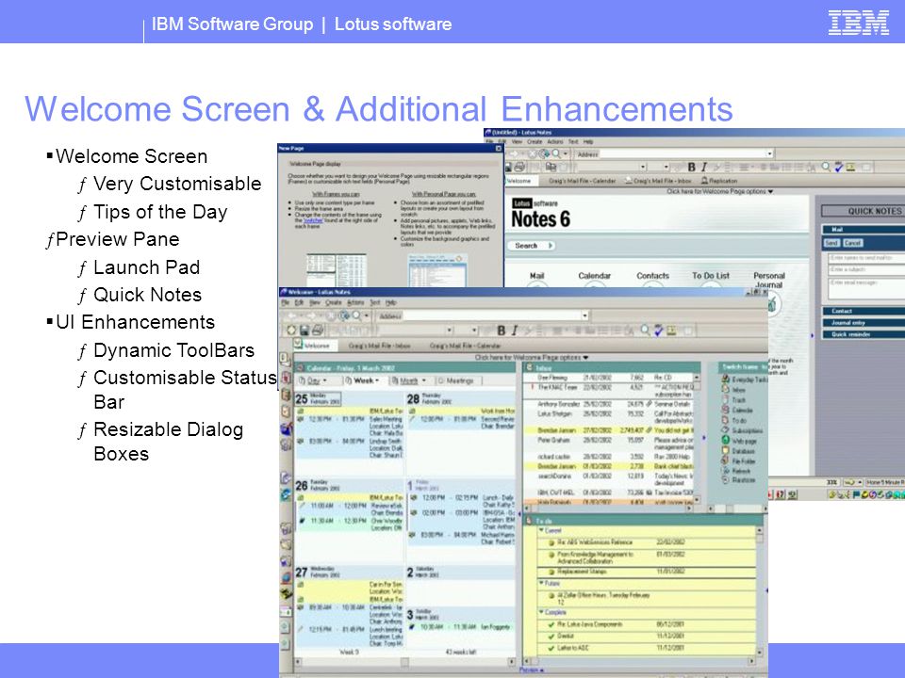Open Help menu in Untitled Lotus Notes window
Screen dimensions: 905x678
[x=588, y=142]
